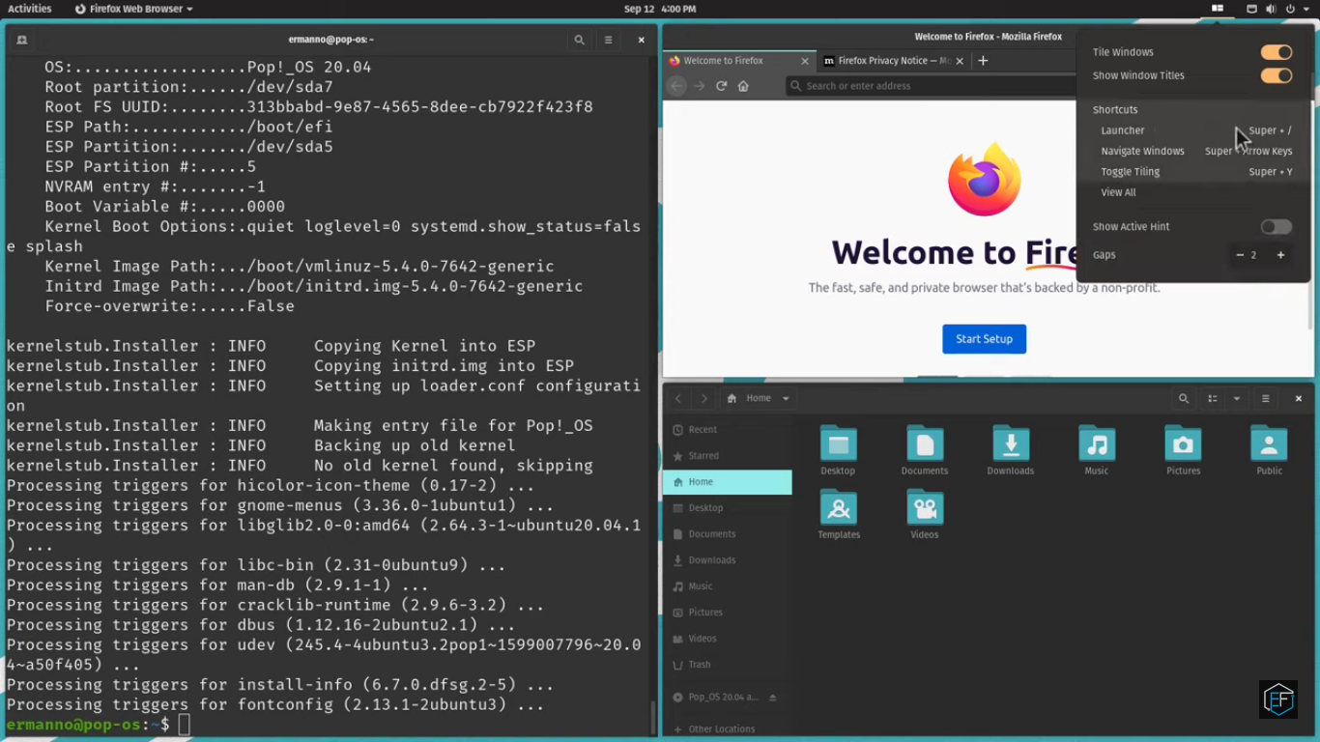Go back in Firefox

click(x=676, y=86)
